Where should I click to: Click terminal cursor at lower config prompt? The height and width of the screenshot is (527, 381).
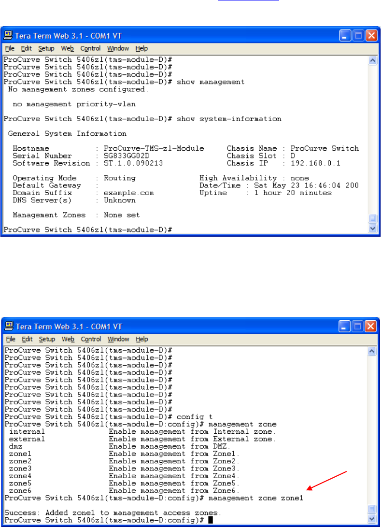[x=211, y=520]
